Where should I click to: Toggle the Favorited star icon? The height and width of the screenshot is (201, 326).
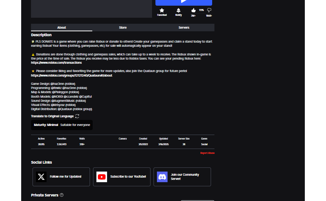click(x=162, y=10)
